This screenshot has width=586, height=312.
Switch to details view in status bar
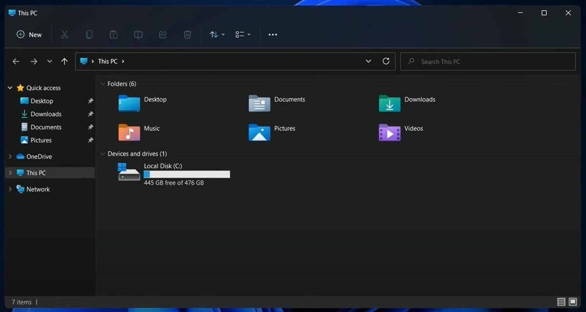click(561, 302)
